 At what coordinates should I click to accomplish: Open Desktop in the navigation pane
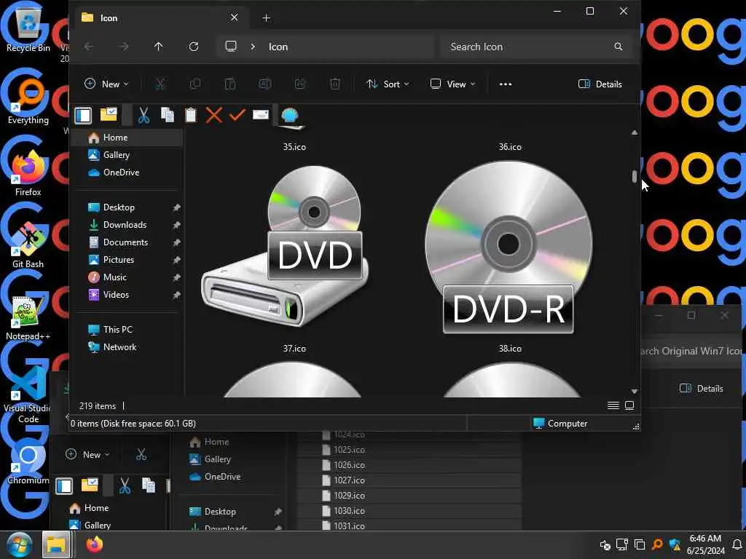click(127, 207)
